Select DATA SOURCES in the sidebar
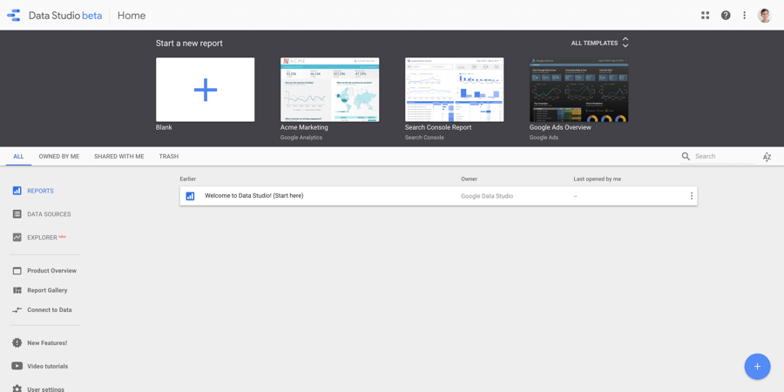 pos(49,214)
